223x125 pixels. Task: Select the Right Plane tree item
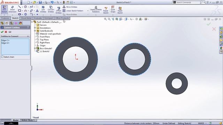pos(43,42)
